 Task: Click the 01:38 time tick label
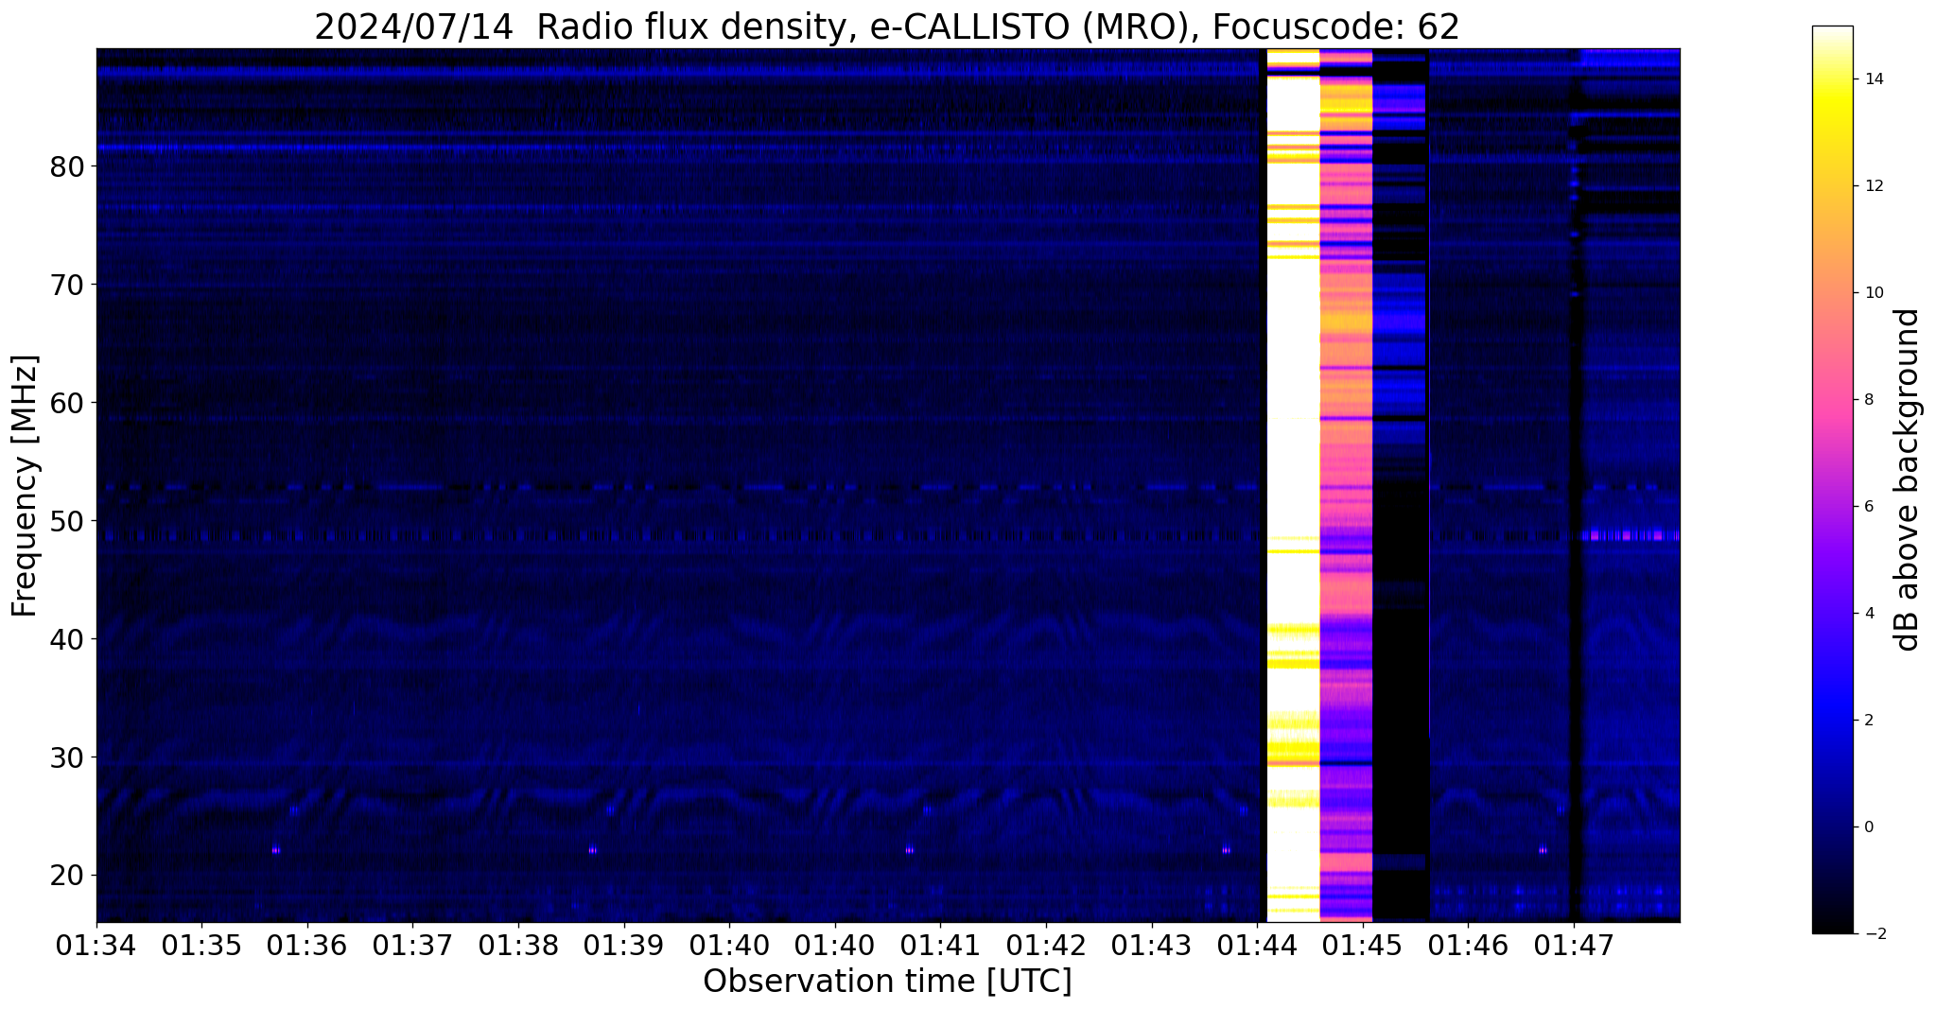[x=518, y=944]
